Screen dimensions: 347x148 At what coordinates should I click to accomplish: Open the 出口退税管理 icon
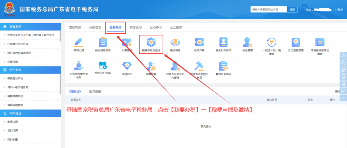coord(296,42)
